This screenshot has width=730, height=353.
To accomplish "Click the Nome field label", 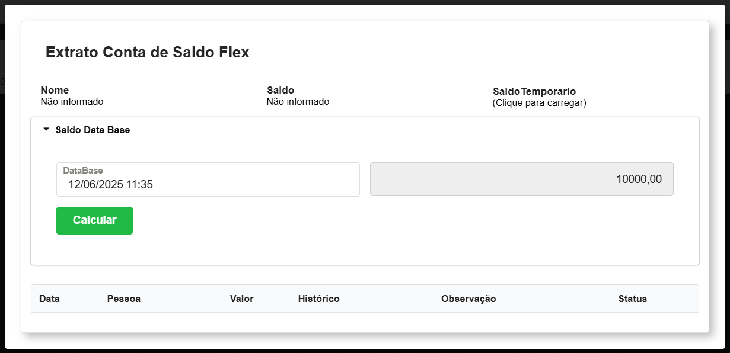I will point(55,90).
